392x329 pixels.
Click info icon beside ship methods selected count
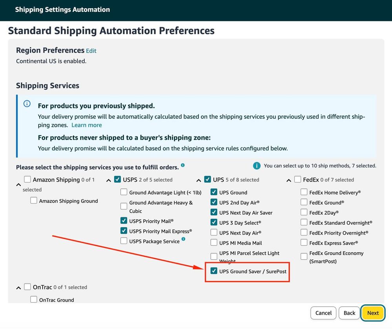[257, 166]
